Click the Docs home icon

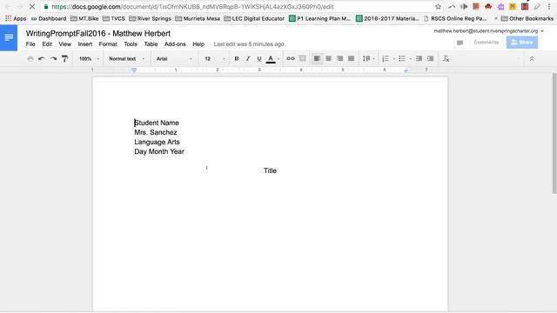(x=9, y=38)
